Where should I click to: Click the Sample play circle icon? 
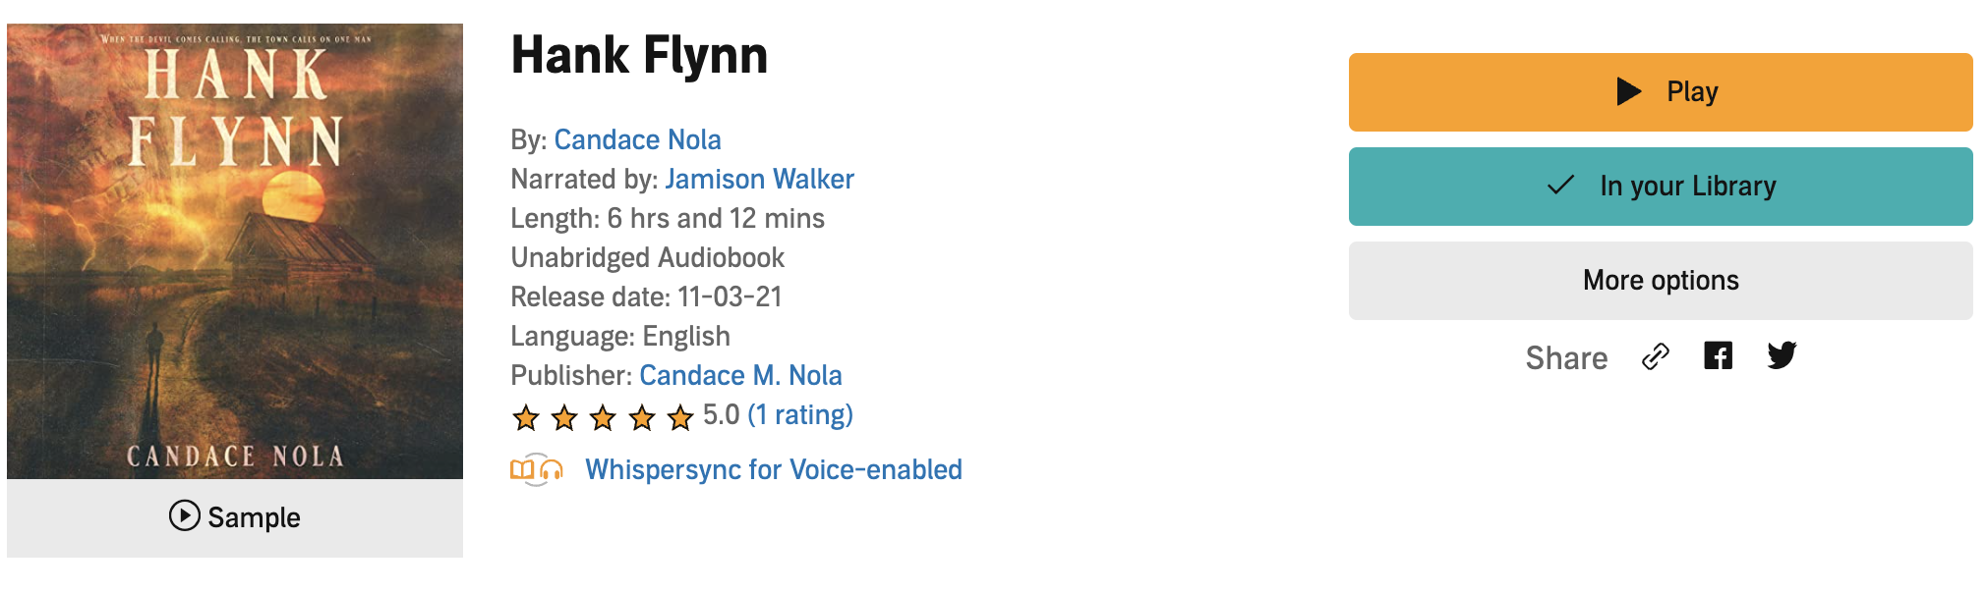coord(184,515)
